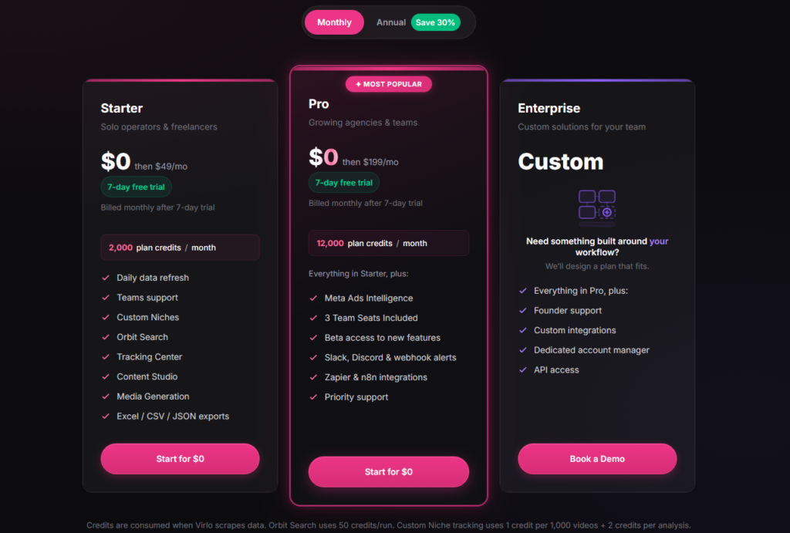
Task: Click checkmark next to Meta Ads Intelligence
Action: click(313, 299)
